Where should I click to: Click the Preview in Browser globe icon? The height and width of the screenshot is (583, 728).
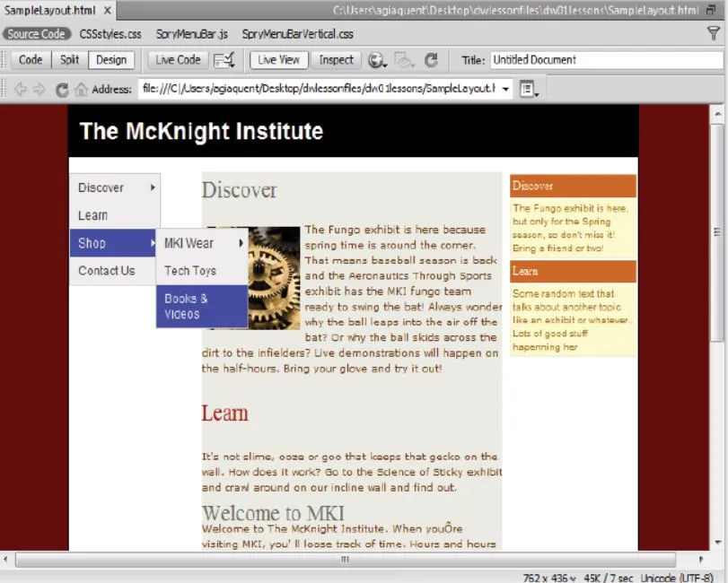377,60
